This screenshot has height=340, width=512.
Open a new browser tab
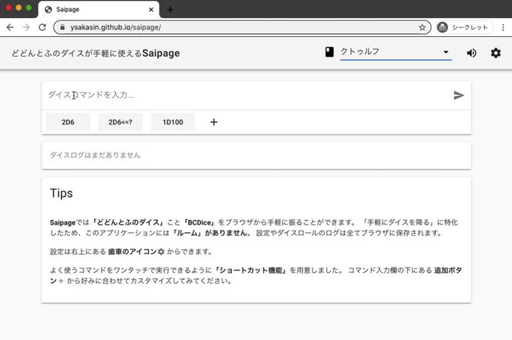coord(170,10)
